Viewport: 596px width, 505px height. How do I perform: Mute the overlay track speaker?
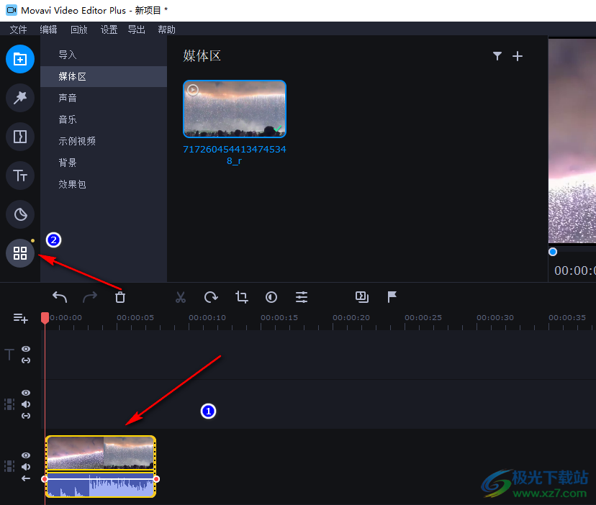pyautogui.click(x=26, y=404)
